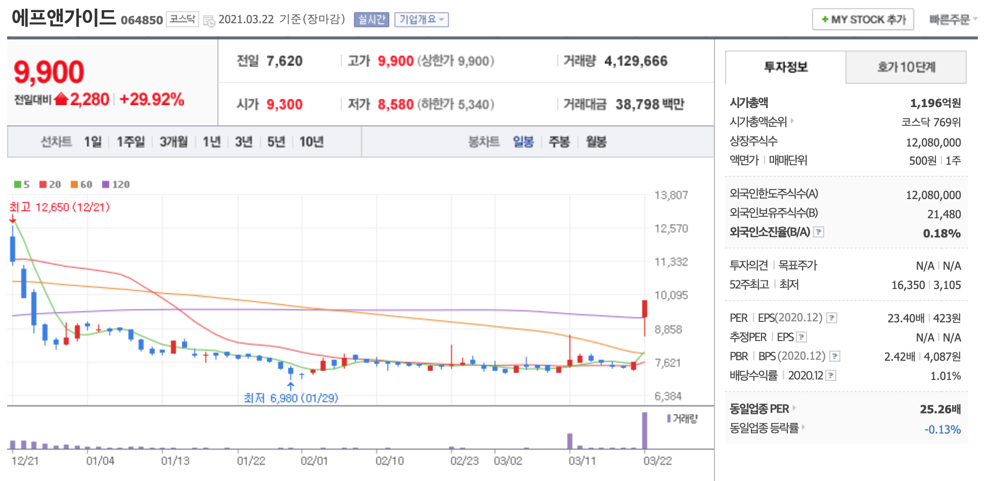Click the orange 60-day moving average swatch

click(74, 184)
